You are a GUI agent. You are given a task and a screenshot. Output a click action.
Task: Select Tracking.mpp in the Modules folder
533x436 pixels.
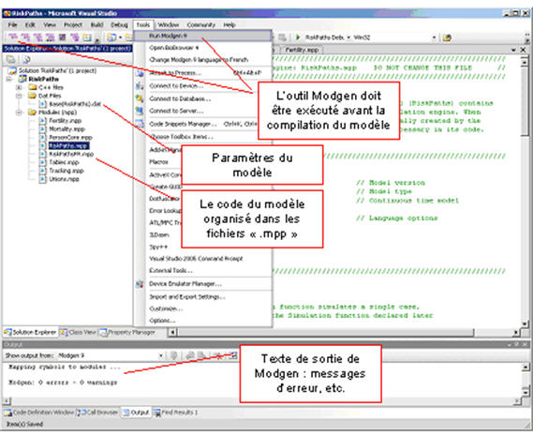[66, 171]
